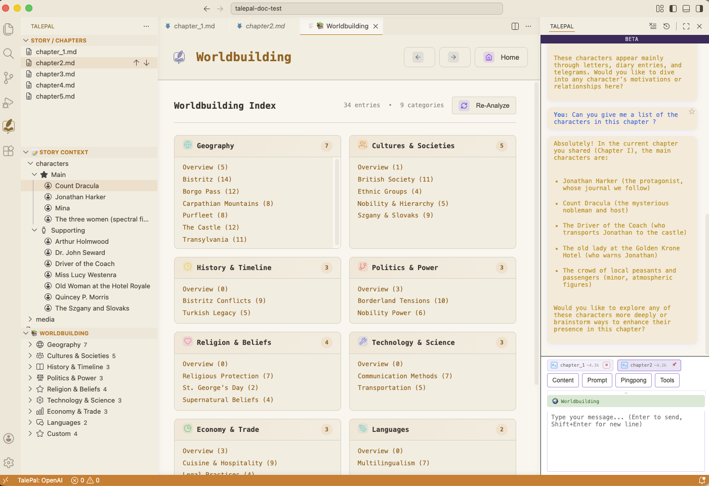Image resolution: width=709 pixels, height=486 pixels.
Task: Click the customize layout icon
Action: [x=660, y=9]
